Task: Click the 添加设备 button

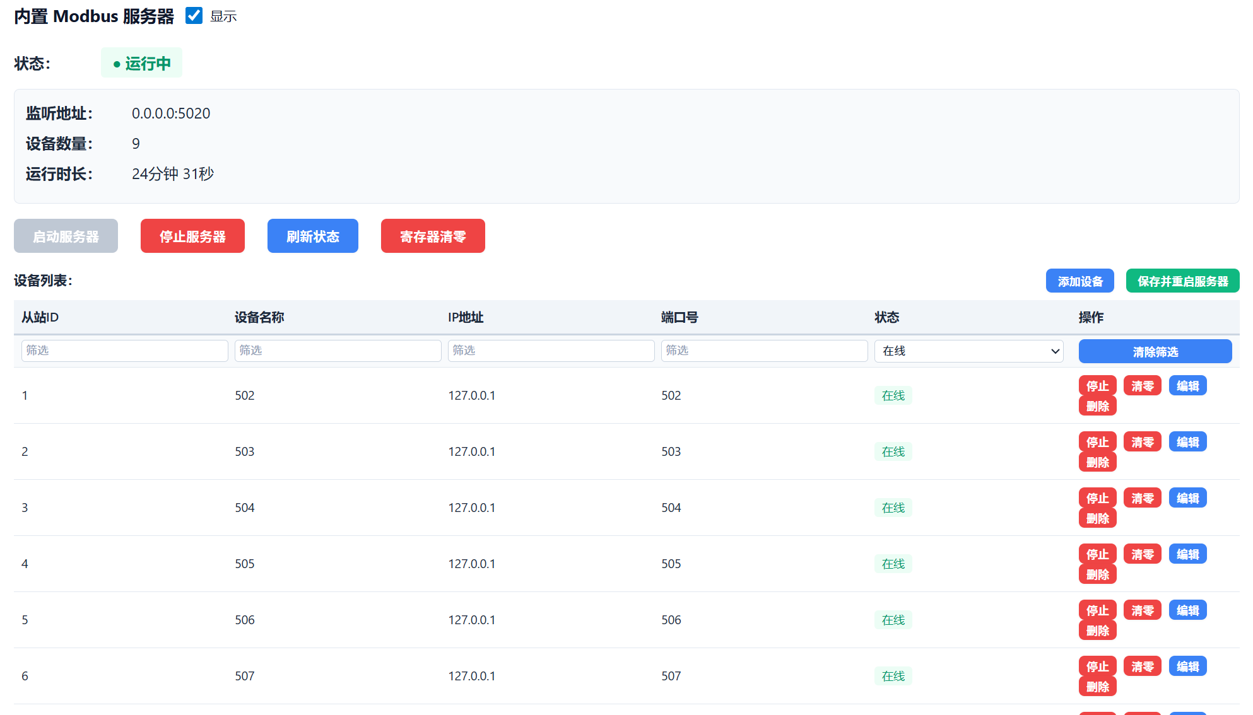Action: [x=1080, y=281]
